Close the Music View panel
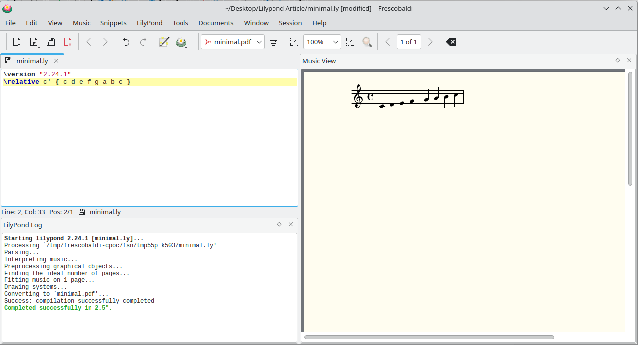Screen dimensions: 638x345 pos(629,60)
